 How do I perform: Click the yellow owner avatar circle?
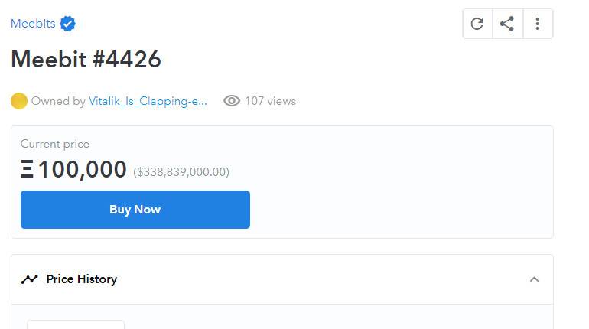point(19,101)
